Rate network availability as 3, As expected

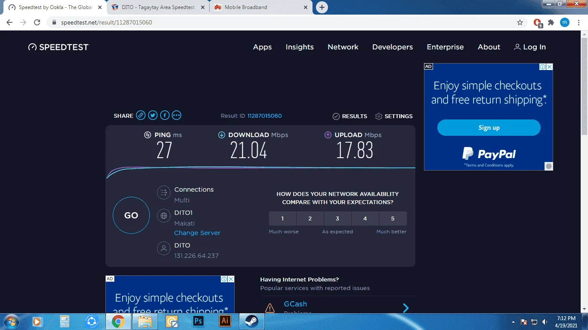pyautogui.click(x=337, y=218)
